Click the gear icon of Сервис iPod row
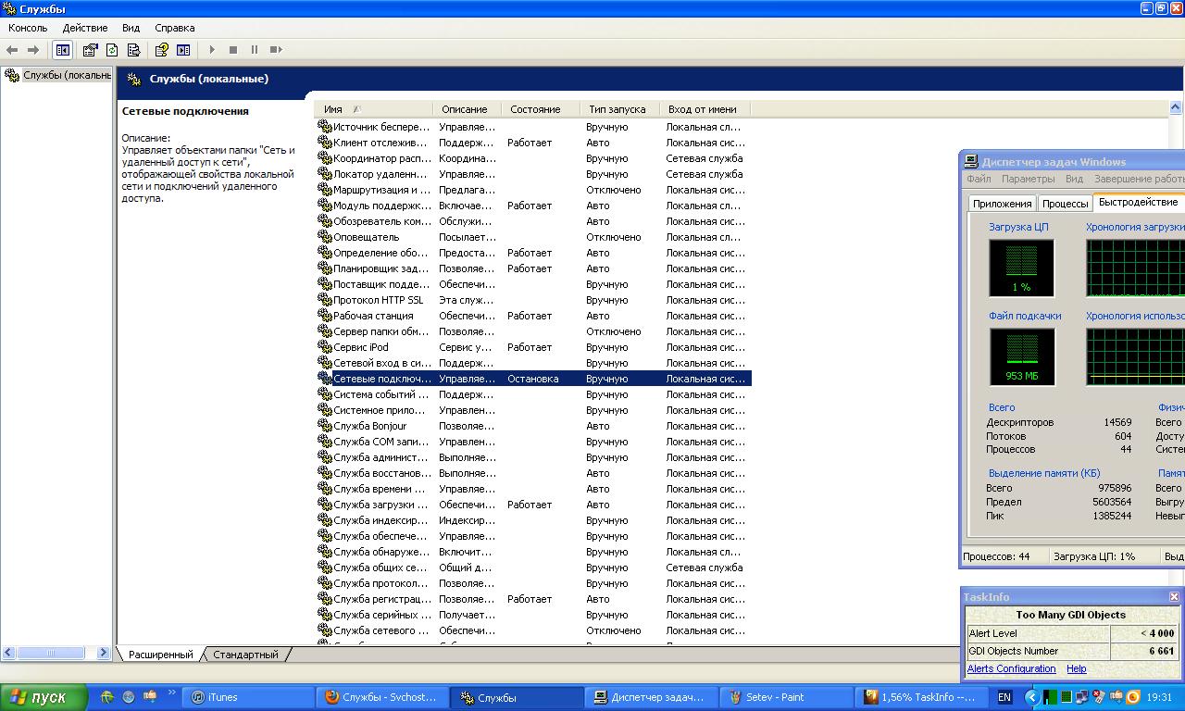Screen dimensions: 1185x711 point(324,347)
